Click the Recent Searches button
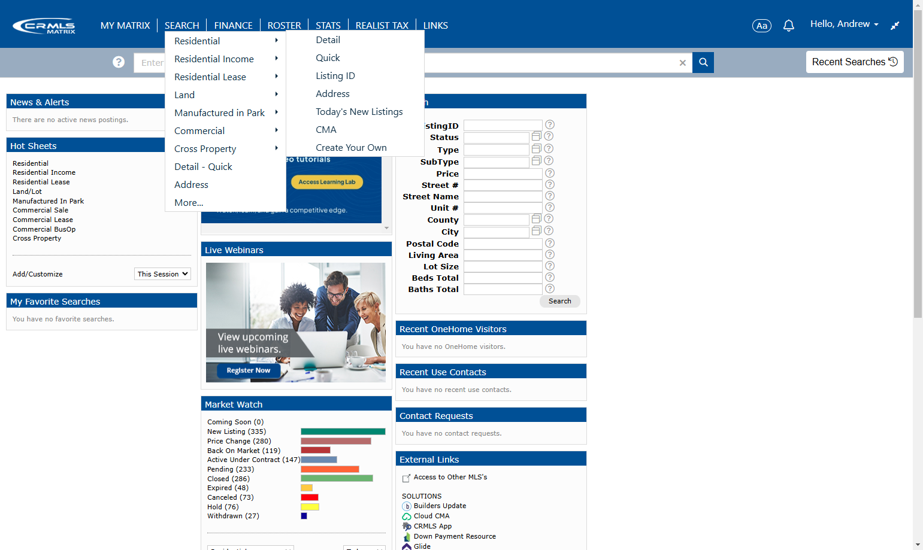 [x=855, y=62]
